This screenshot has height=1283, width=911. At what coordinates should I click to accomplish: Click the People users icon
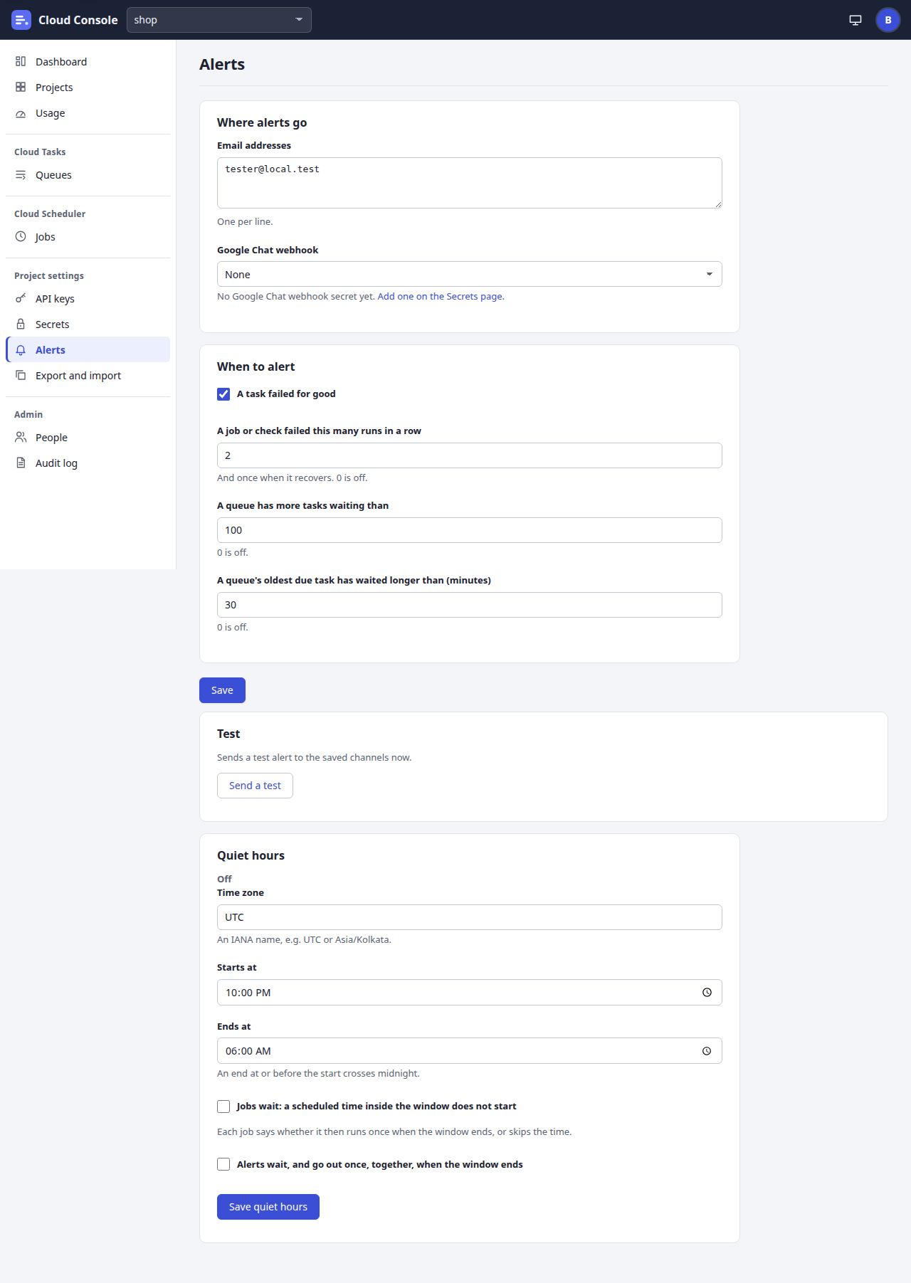pos(21,438)
